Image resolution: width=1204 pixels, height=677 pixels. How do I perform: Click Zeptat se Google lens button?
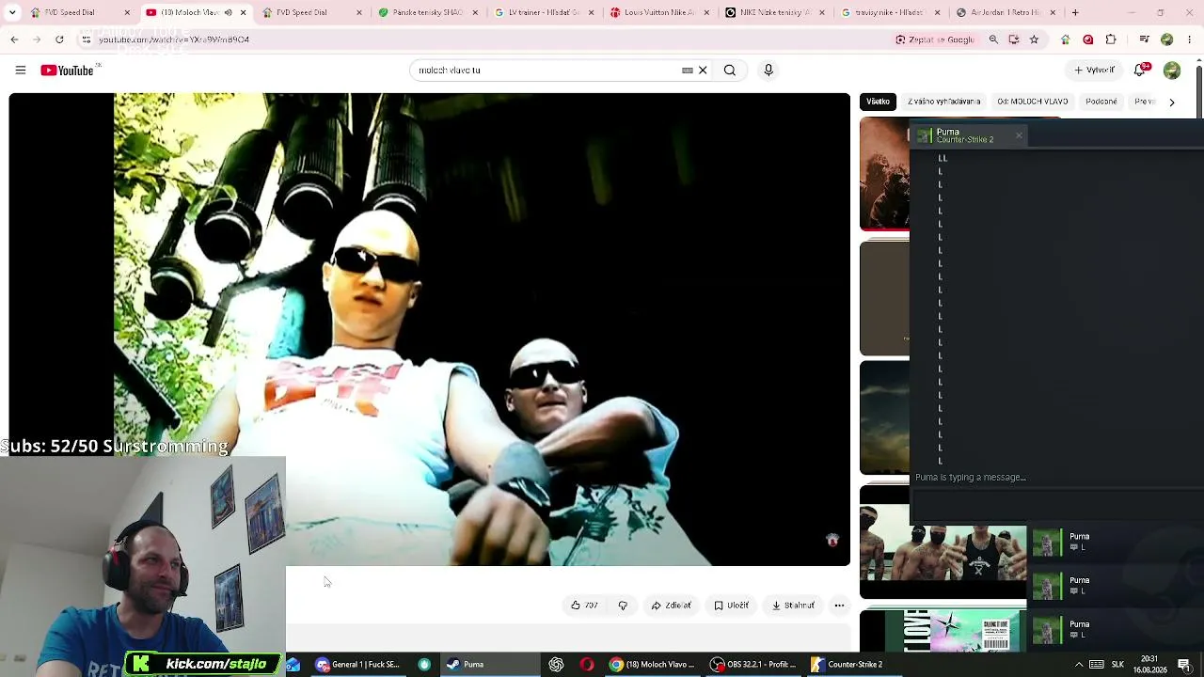[x=935, y=39]
